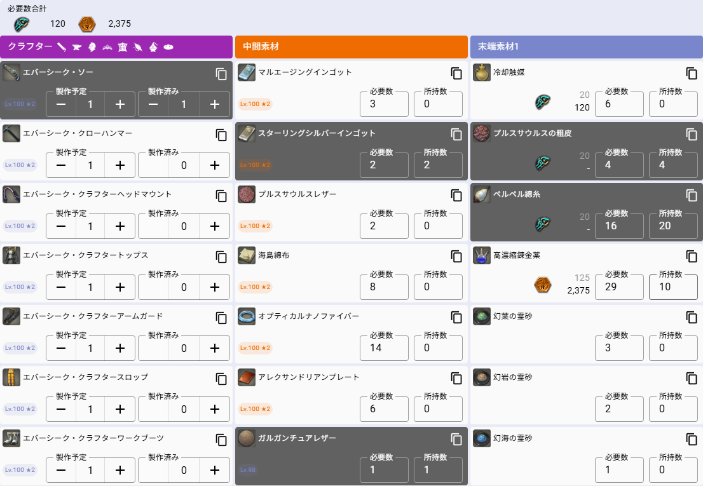The image size is (703, 486).
Task: Click the 中間素材 column header
Action: tap(351, 47)
